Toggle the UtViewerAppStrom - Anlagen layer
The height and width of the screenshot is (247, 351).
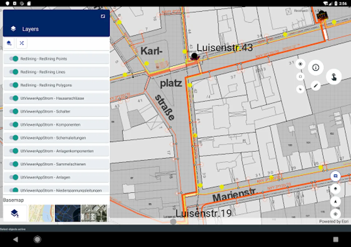[x=13, y=177]
